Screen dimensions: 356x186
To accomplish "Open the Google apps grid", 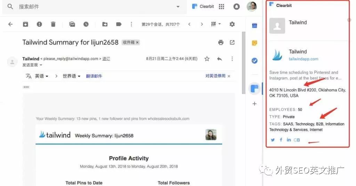I will tap(221, 7).
